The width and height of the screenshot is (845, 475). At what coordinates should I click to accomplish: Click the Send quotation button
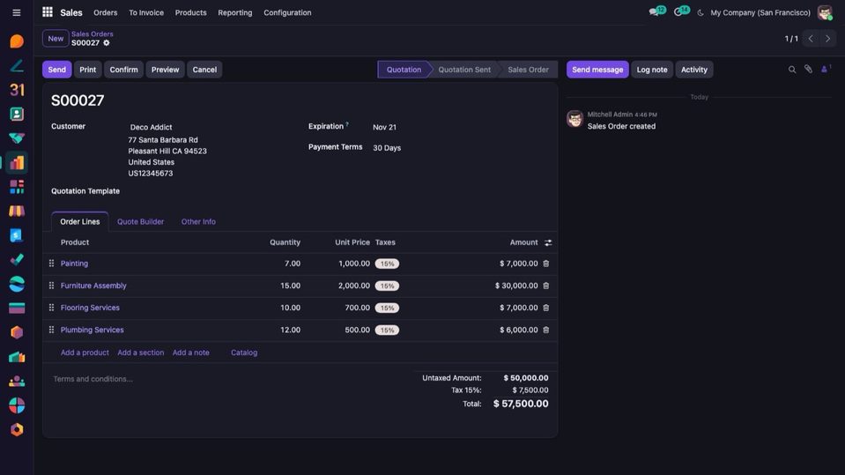point(56,70)
